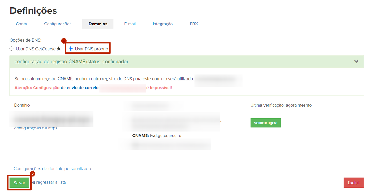Switch to the Configurações tab
Screen dimensions: 383x195
pos(58,24)
